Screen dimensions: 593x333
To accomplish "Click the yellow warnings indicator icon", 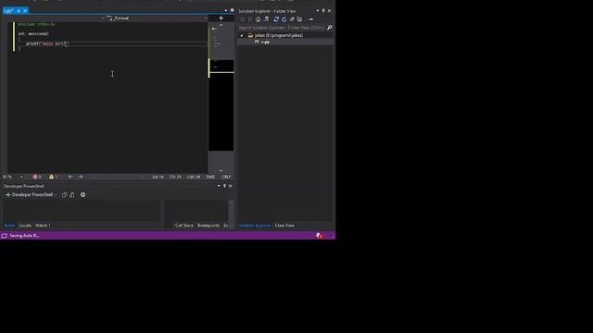I will click(x=52, y=177).
